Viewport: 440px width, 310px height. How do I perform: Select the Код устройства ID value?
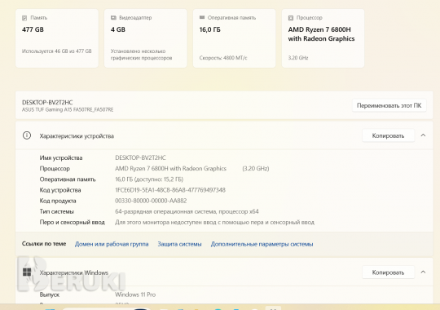point(170,190)
